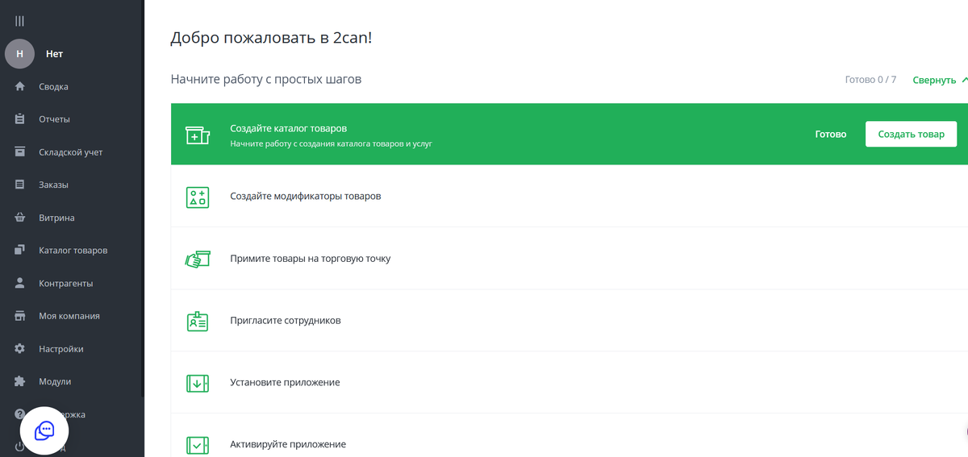Click the Модули puzzle piece icon
Image resolution: width=968 pixels, height=457 pixels.
(20, 381)
